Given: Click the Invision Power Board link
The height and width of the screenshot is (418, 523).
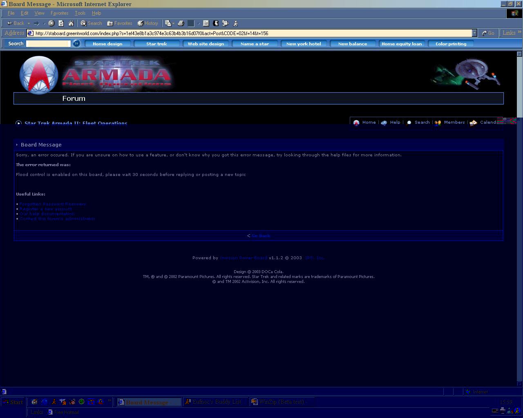Looking at the screenshot, I should 244,258.
